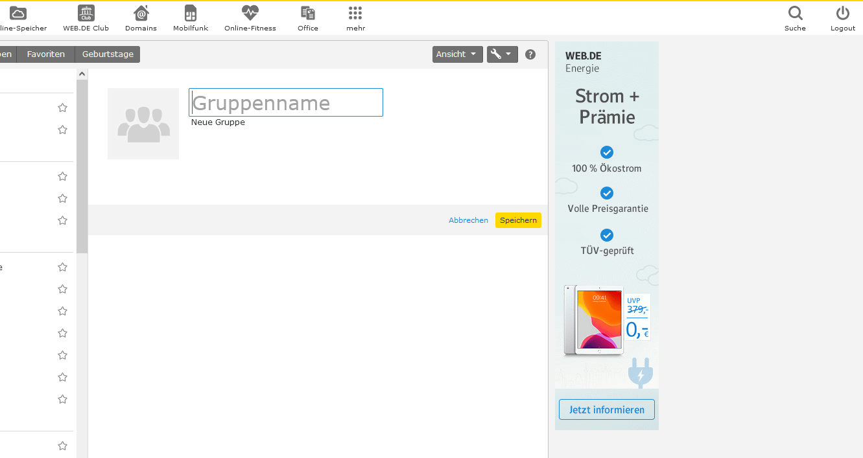The image size is (863, 458).
Task: Switch to the Favoriten tab
Action: [46, 54]
